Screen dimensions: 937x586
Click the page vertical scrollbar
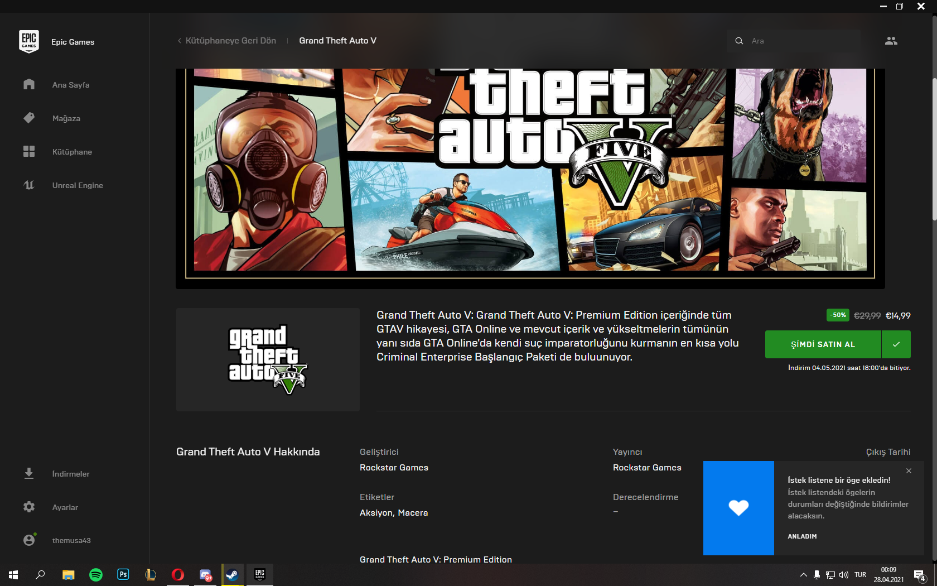(x=934, y=151)
